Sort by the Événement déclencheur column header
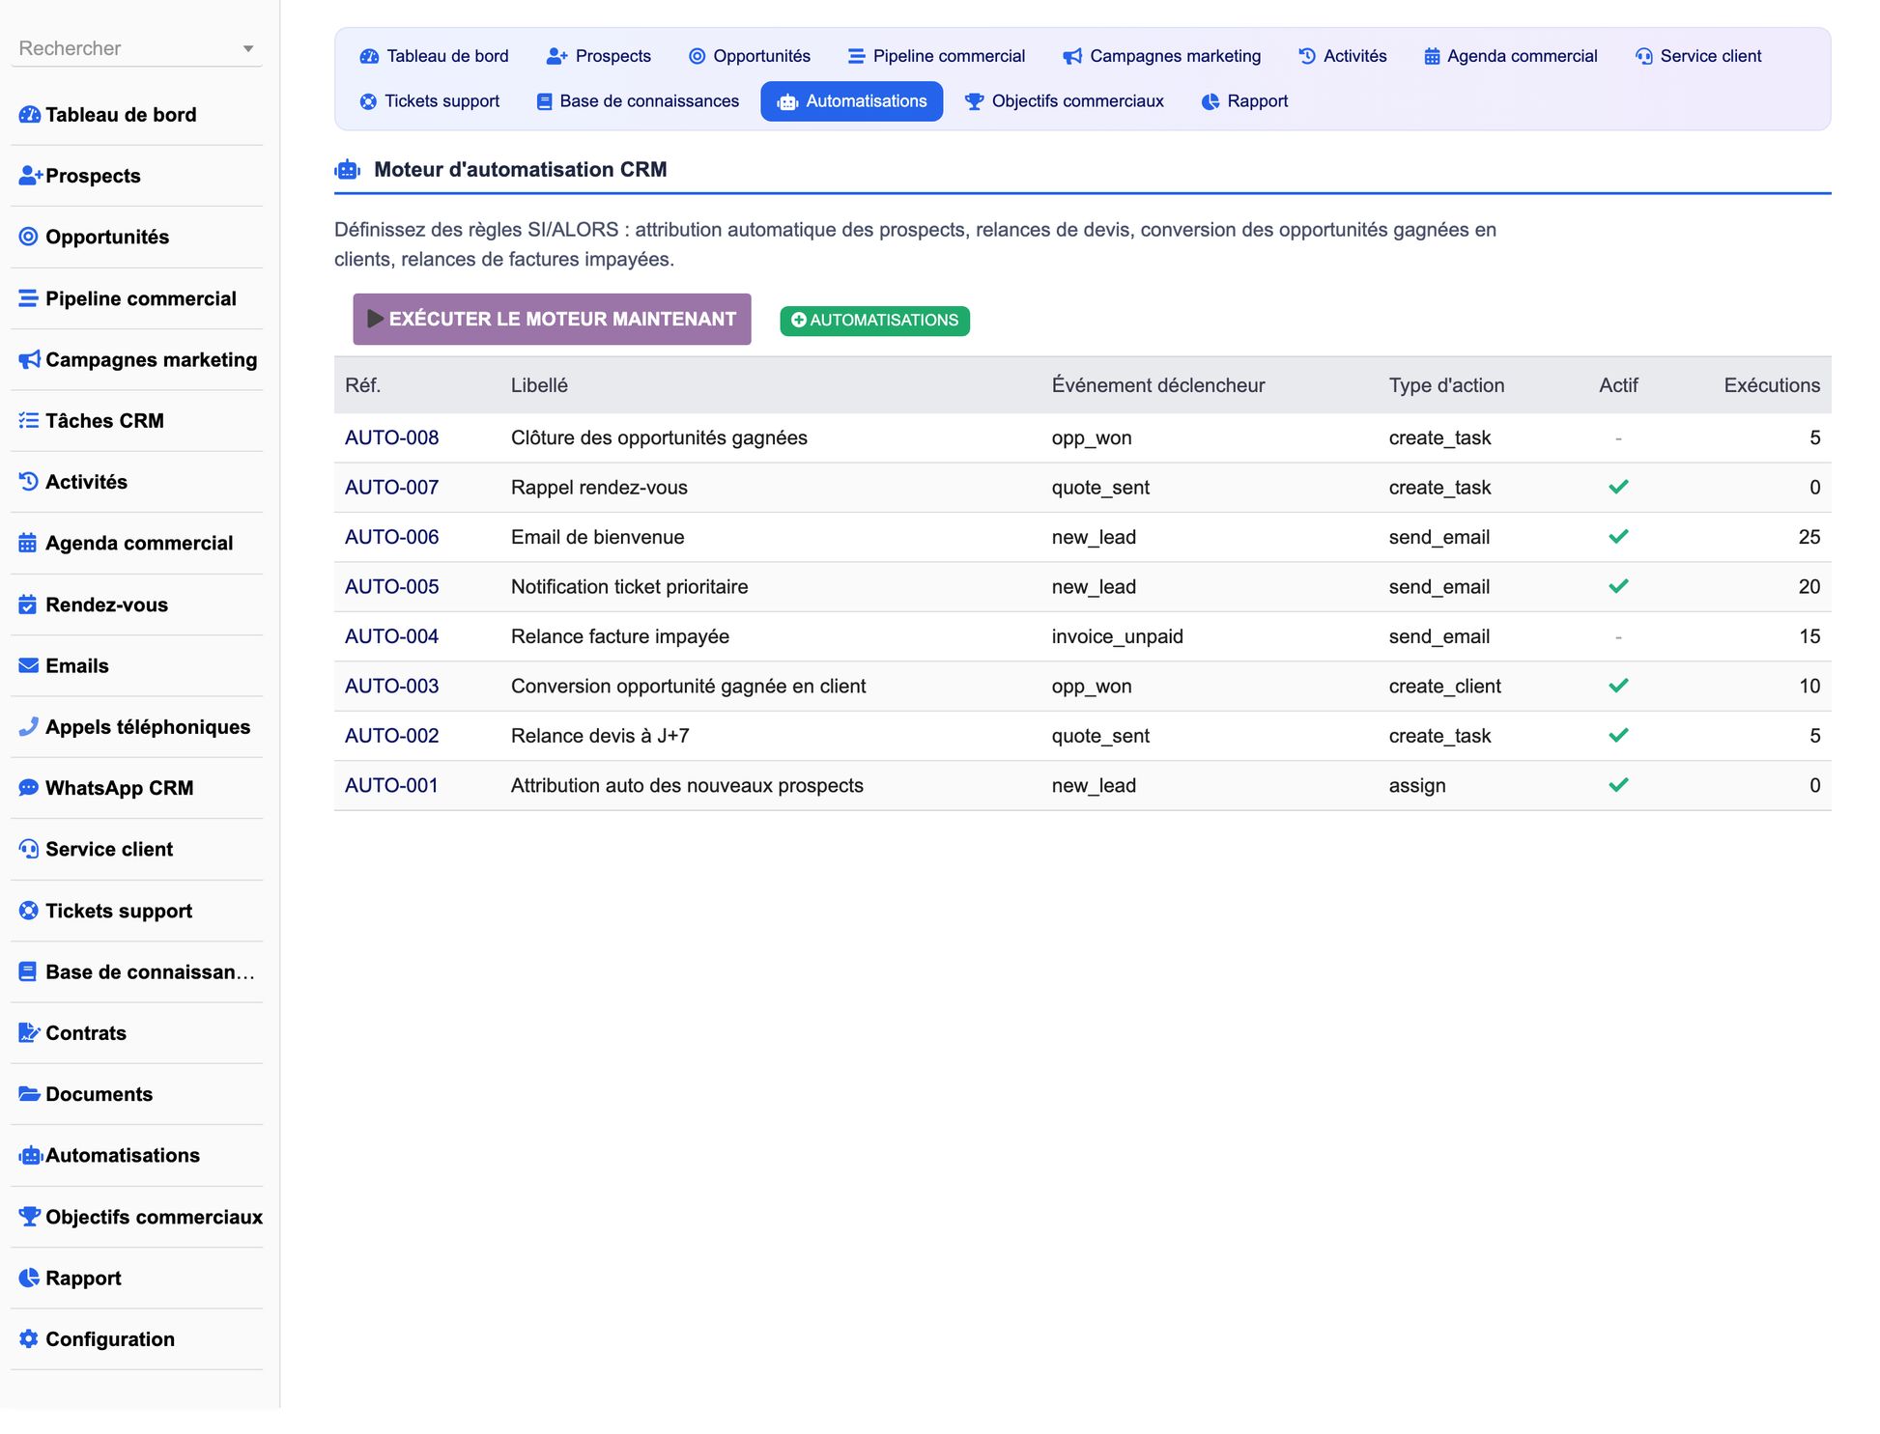The width and height of the screenshot is (1880, 1434). [1157, 385]
